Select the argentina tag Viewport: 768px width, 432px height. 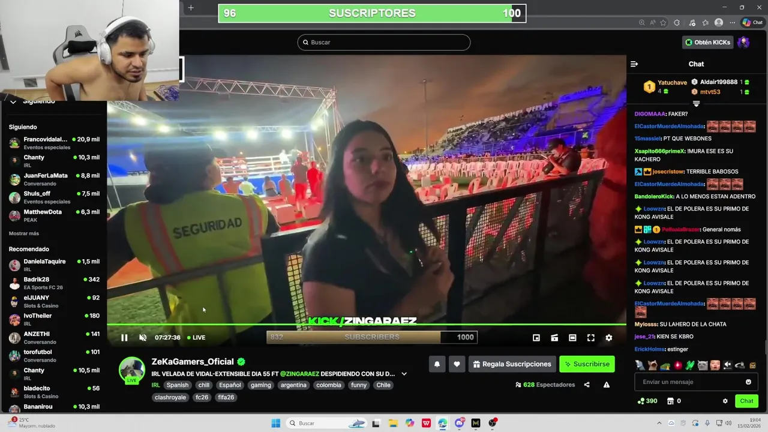click(x=293, y=385)
